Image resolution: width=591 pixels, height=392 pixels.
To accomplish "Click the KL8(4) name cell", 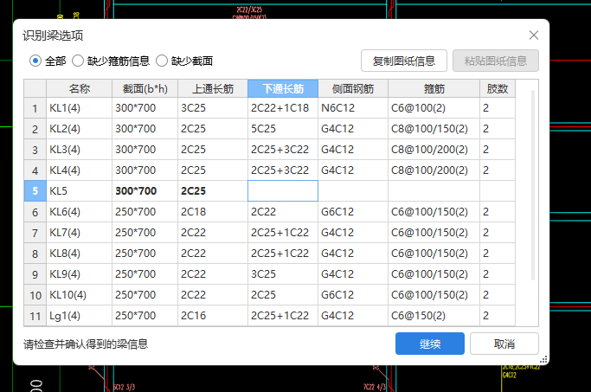I will point(79,254).
